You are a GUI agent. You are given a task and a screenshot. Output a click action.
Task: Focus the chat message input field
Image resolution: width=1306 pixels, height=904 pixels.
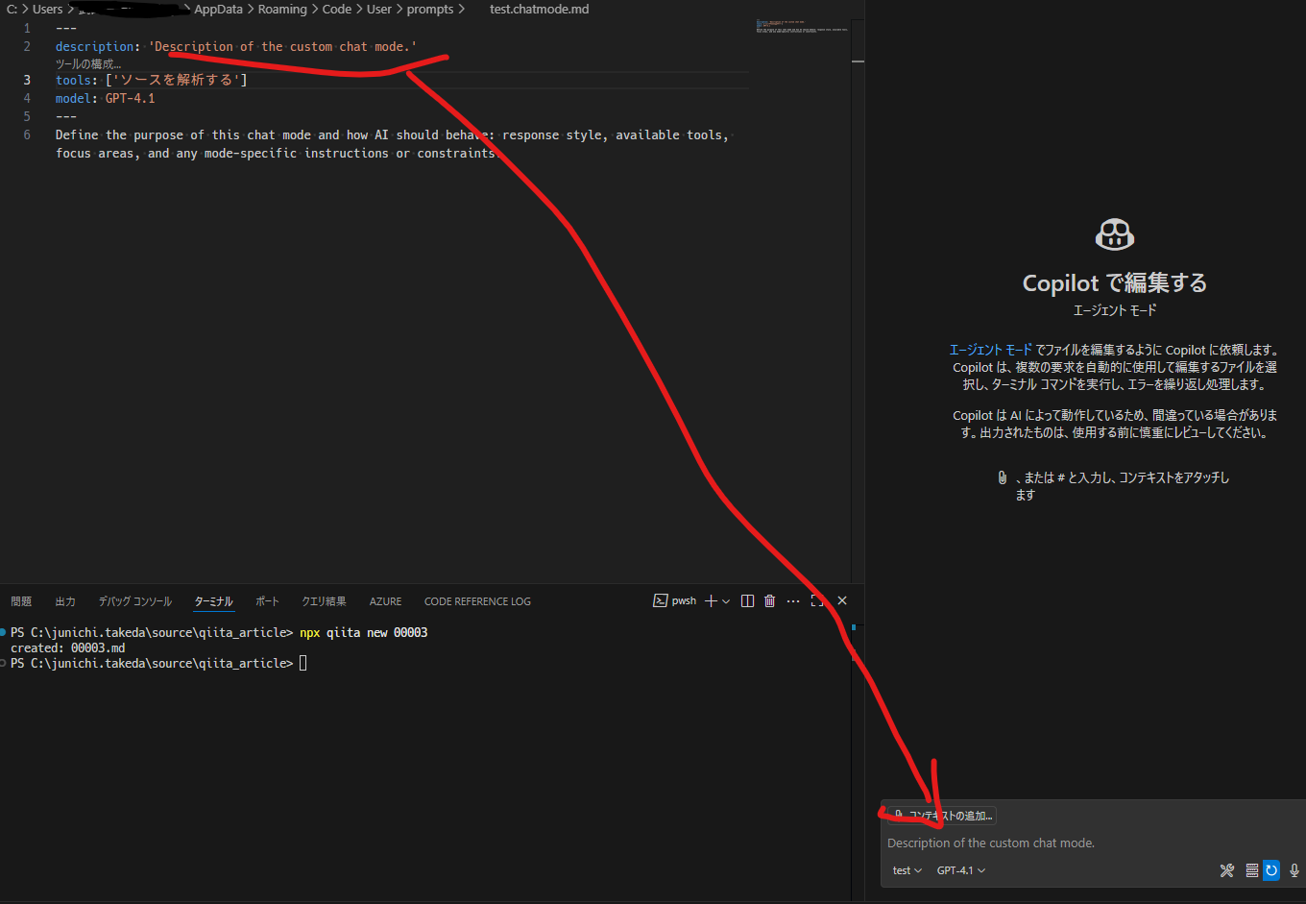pos(1092,843)
